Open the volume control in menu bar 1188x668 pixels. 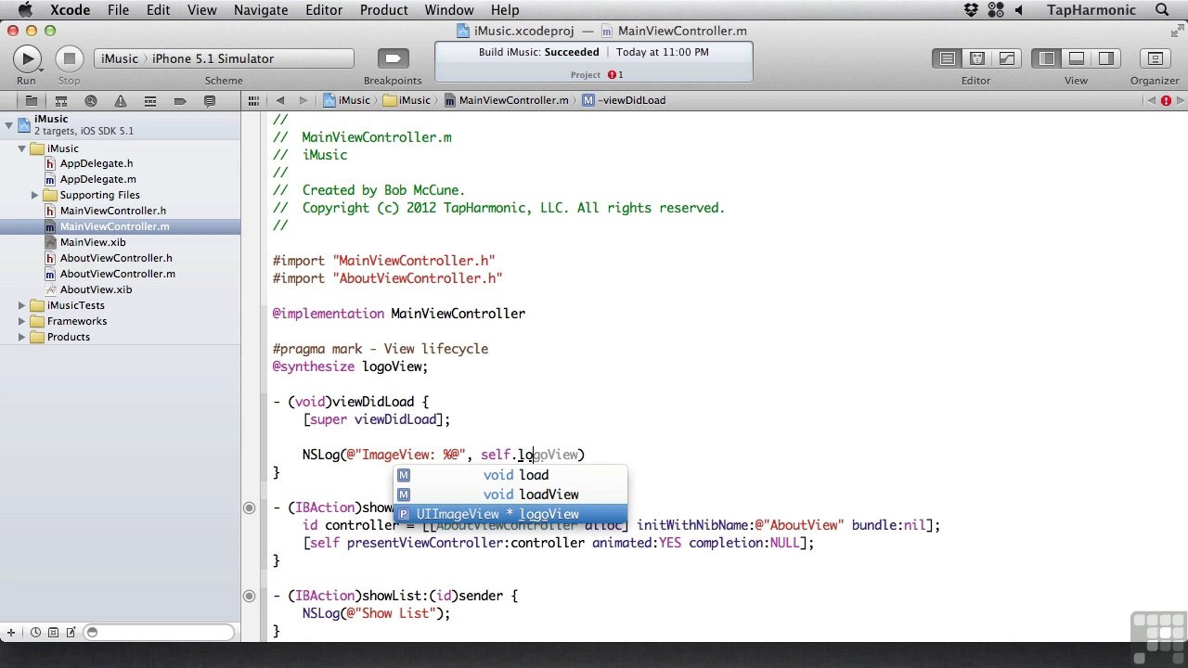click(x=1019, y=10)
